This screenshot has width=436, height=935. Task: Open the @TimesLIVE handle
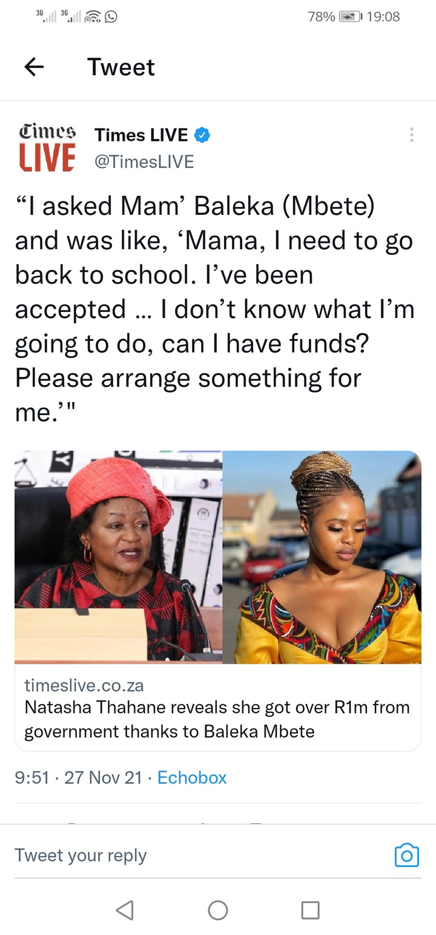(144, 161)
